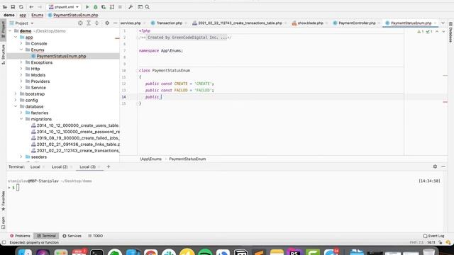454x255 pixels.
Task: Expand the Models folder
Action: [x=21, y=75]
